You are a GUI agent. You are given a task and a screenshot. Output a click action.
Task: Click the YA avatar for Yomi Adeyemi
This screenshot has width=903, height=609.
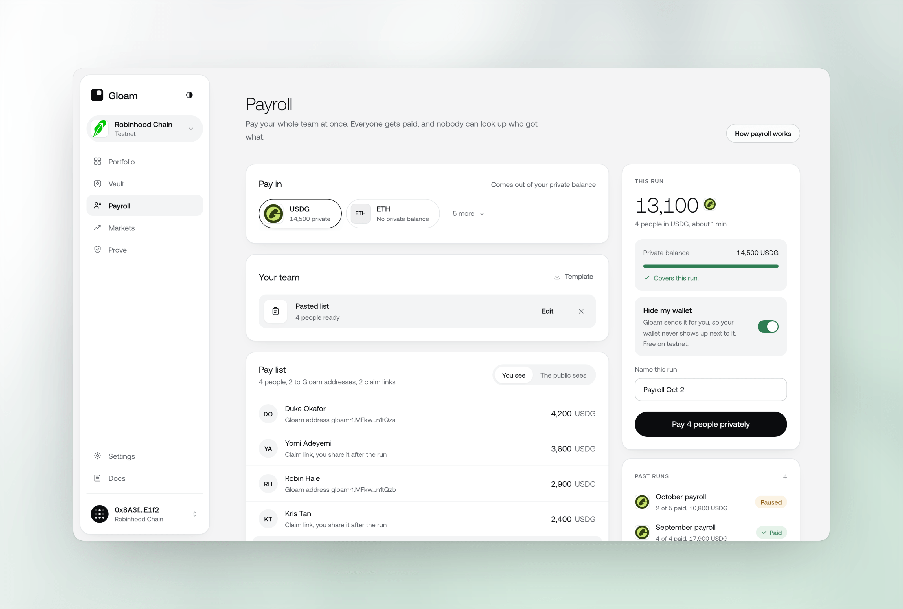point(268,449)
